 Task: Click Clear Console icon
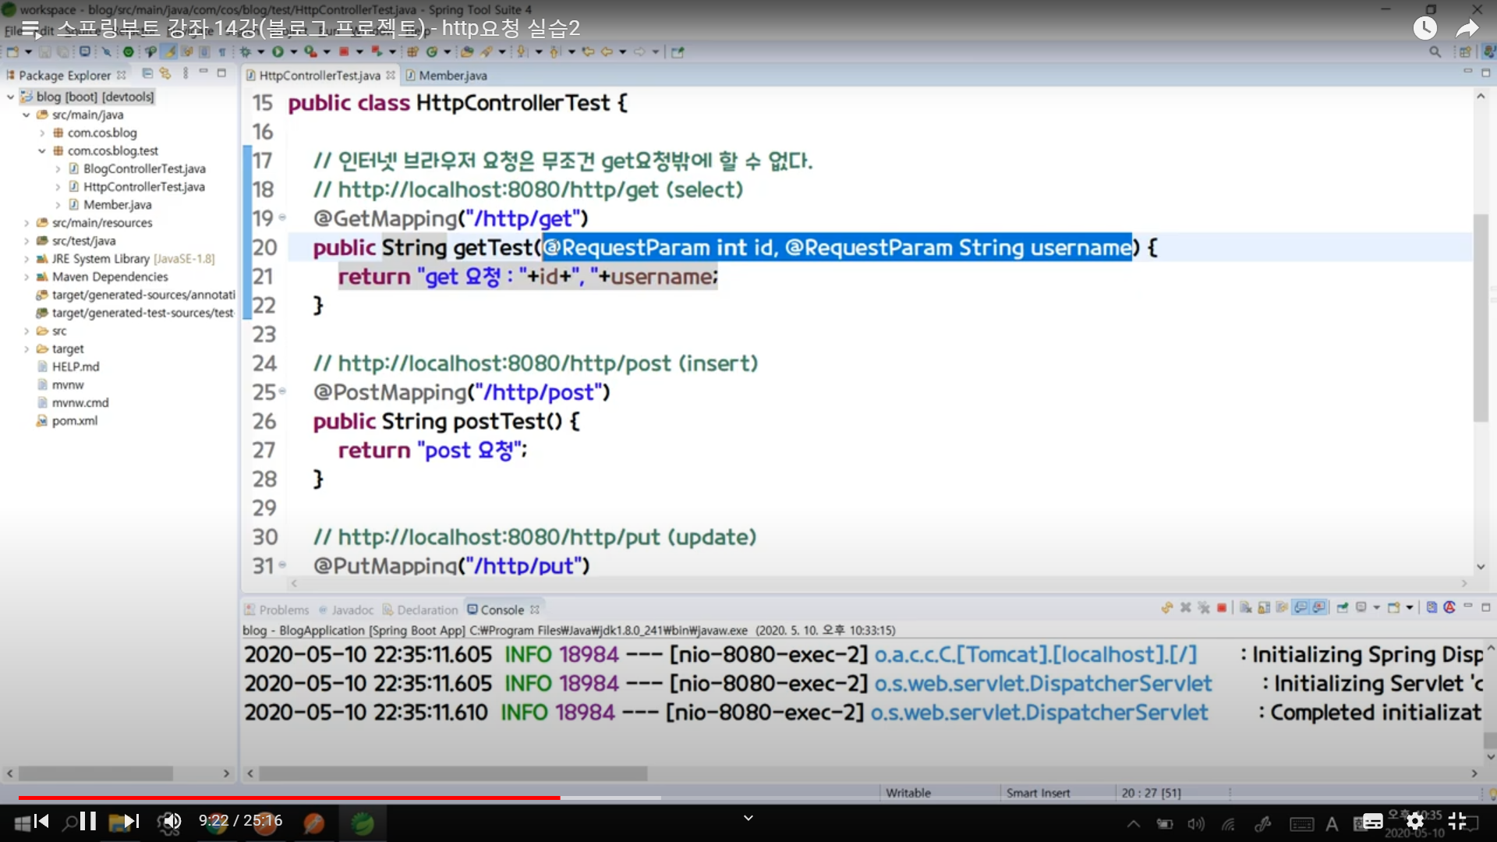tap(1246, 608)
